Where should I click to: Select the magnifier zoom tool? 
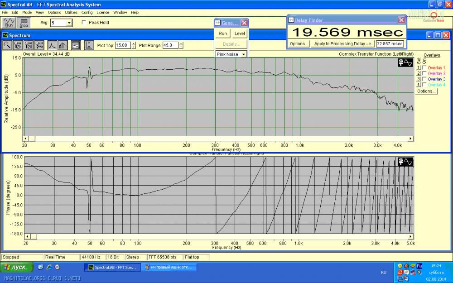pos(8,45)
